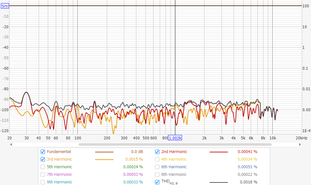Show the 5th Harmonic trace
311x185 pixels.
[x=43, y=167]
